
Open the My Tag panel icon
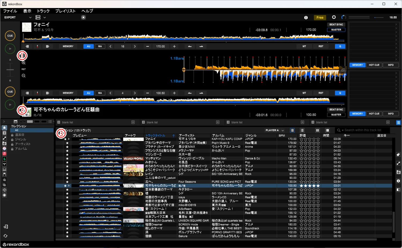pyautogui.click(x=398, y=155)
